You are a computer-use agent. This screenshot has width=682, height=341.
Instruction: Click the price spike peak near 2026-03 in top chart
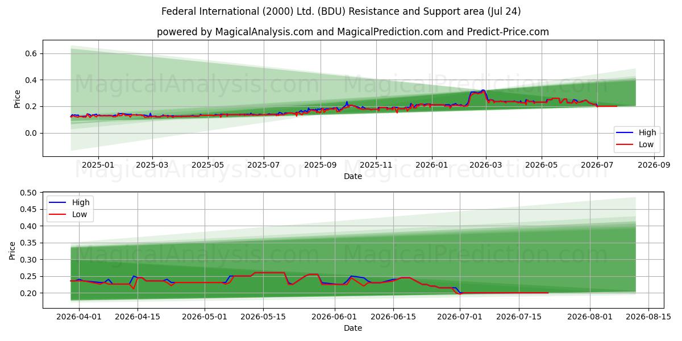tap(483, 90)
